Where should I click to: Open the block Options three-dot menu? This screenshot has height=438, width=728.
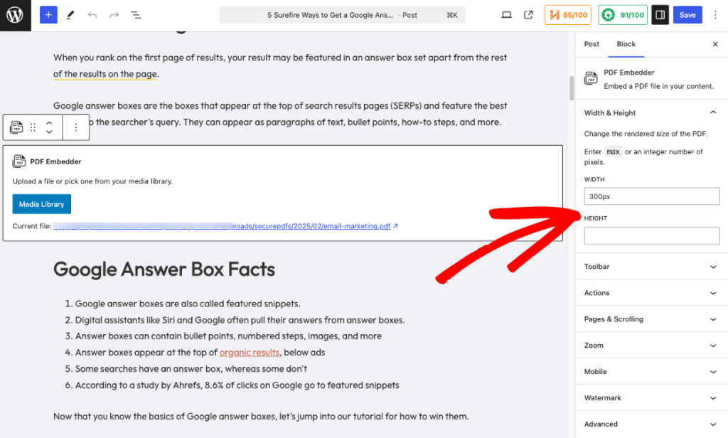click(76, 128)
